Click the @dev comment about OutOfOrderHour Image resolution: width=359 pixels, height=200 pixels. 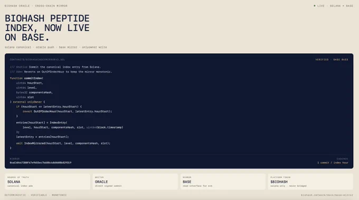point(61,72)
